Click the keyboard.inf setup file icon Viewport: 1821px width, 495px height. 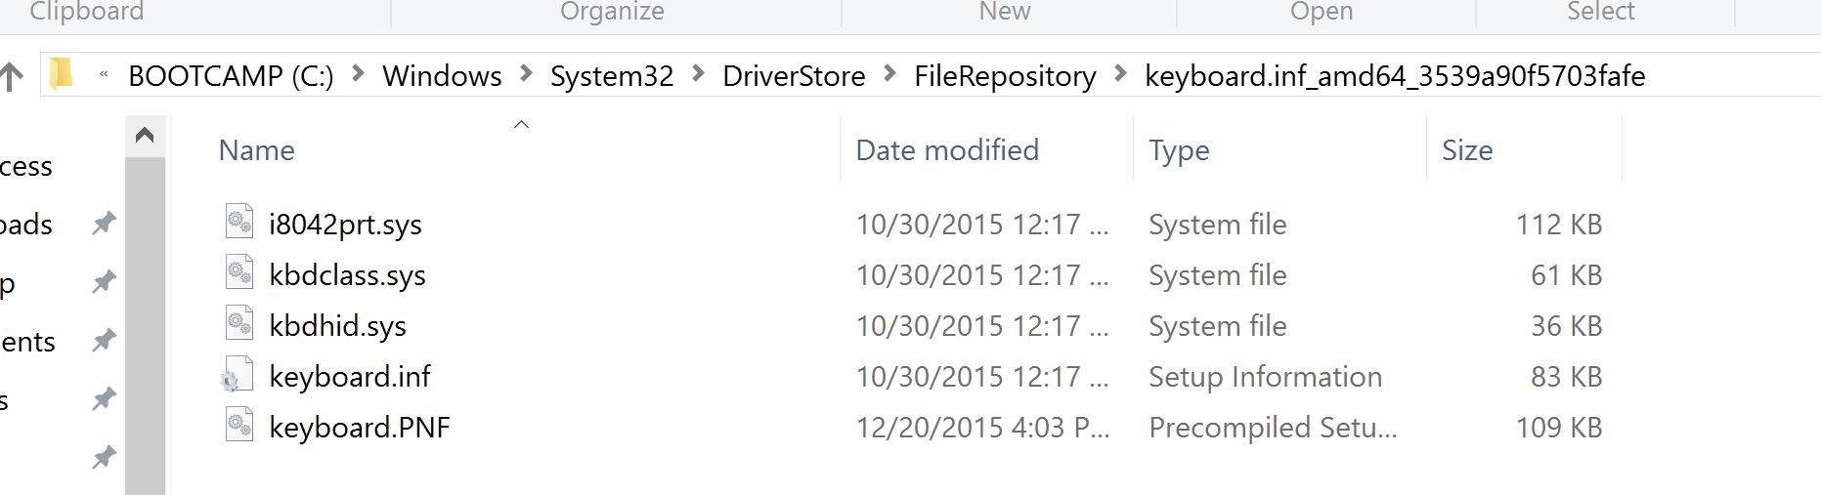(238, 376)
